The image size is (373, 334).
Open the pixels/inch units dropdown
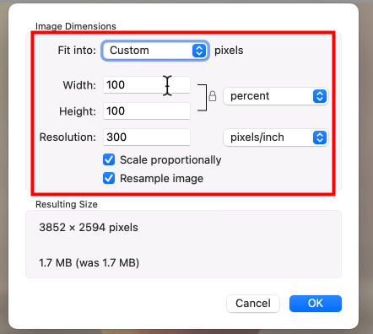tap(276, 137)
